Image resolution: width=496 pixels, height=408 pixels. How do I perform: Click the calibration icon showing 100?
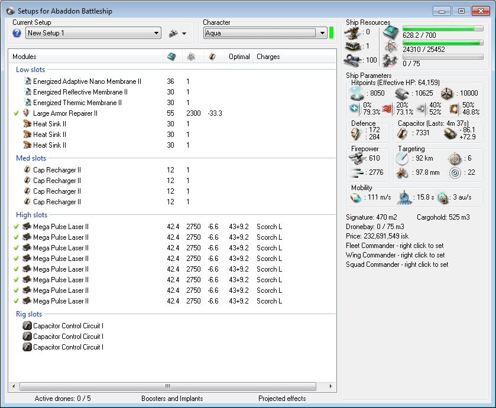click(x=353, y=60)
